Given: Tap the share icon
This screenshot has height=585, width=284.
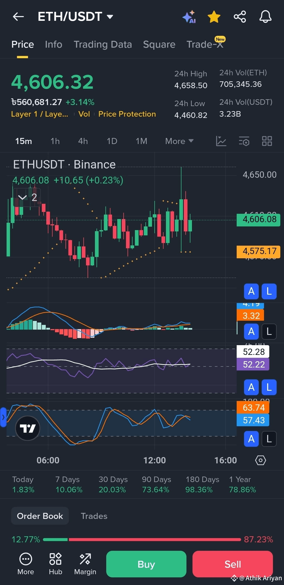Looking at the screenshot, I should tap(240, 17).
